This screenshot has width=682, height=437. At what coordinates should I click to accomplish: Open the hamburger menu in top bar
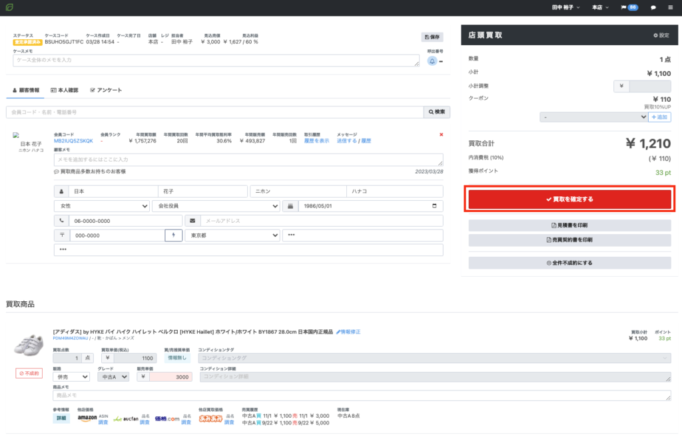(670, 7)
